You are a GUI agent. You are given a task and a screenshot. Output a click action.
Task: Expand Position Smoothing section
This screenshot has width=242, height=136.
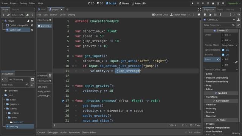pyautogui.click(x=217, y=78)
